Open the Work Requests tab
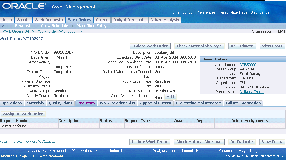Image resolution: width=286 pixels, height=160 pixels. [49, 20]
